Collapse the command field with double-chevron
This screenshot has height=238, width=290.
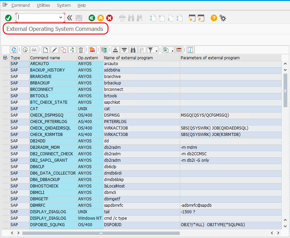click(70, 18)
